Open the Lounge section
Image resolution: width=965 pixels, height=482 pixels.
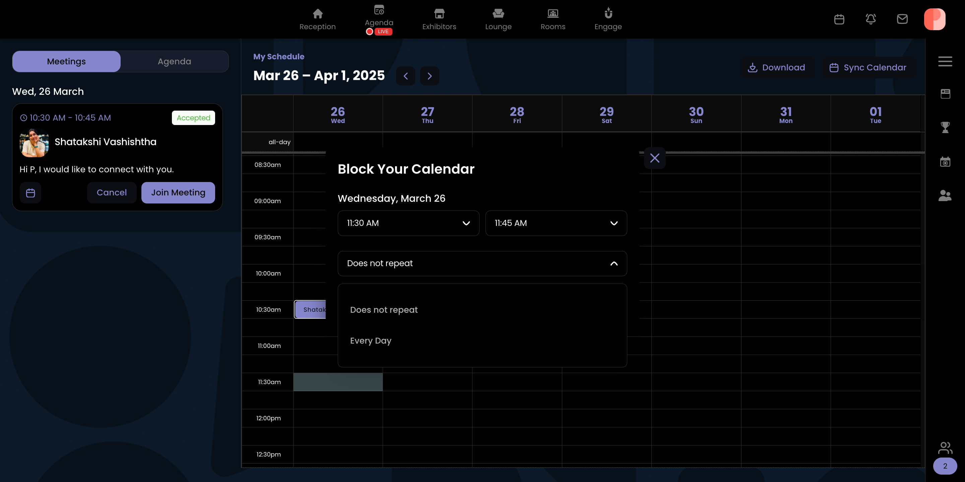(x=498, y=19)
